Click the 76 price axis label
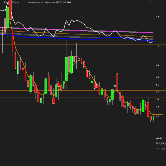Viewport: 166px width, 166px height. (158, 46)
